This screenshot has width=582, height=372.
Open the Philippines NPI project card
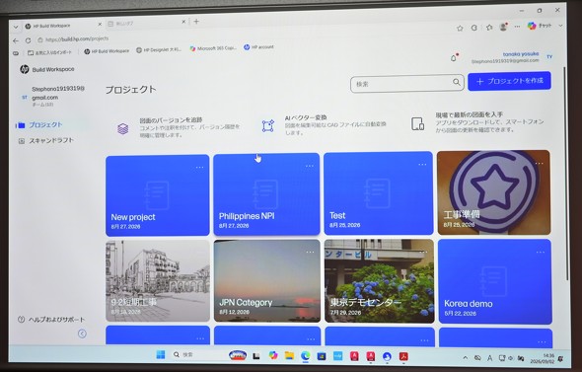coord(266,193)
